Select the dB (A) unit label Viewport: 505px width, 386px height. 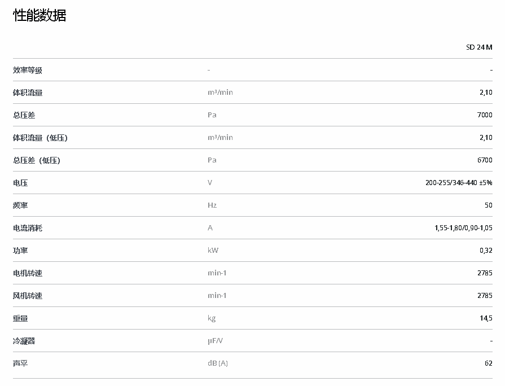coord(218,363)
